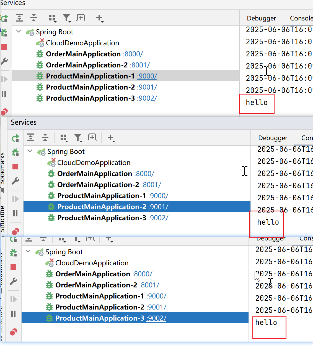Select ProductMainApplication-3 in the top panel tree
Screen dimensions: 313x346
[x=90, y=98]
